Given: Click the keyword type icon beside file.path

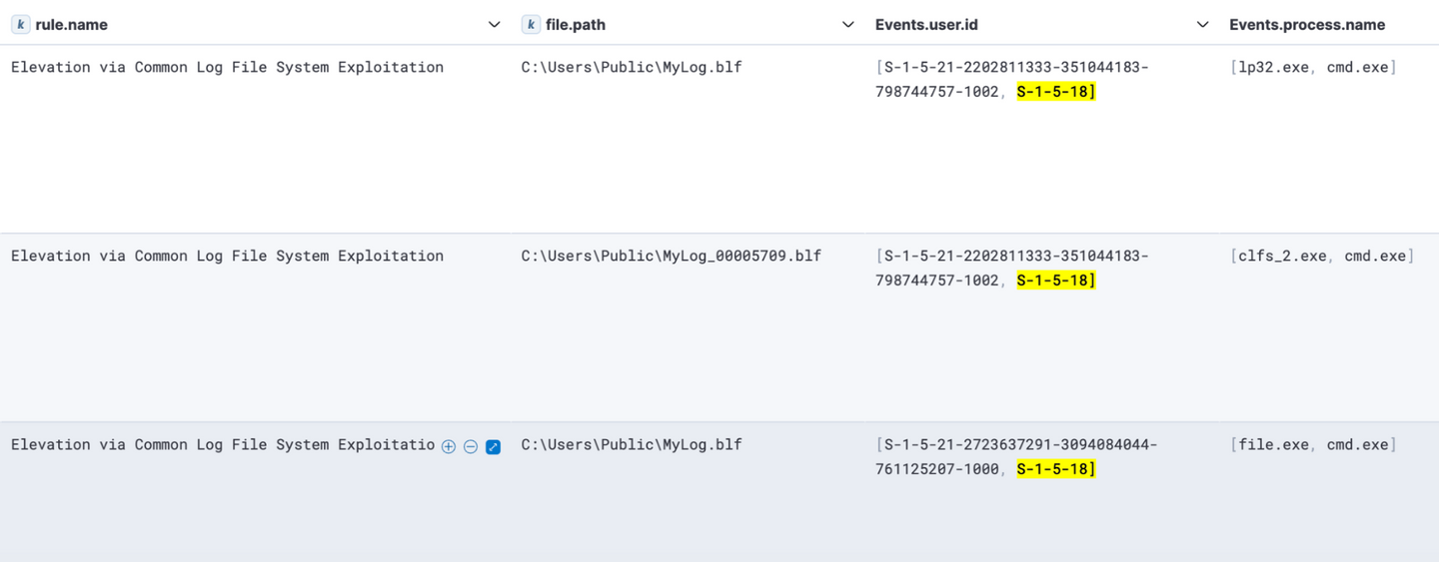Looking at the screenshot, I should click(531, 24).
